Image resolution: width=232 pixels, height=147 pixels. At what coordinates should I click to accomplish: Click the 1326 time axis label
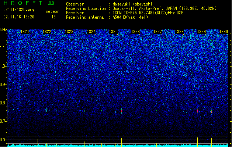coord(135,32)
